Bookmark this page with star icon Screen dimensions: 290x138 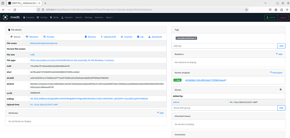pyautogui.click(x=246, y=10)
